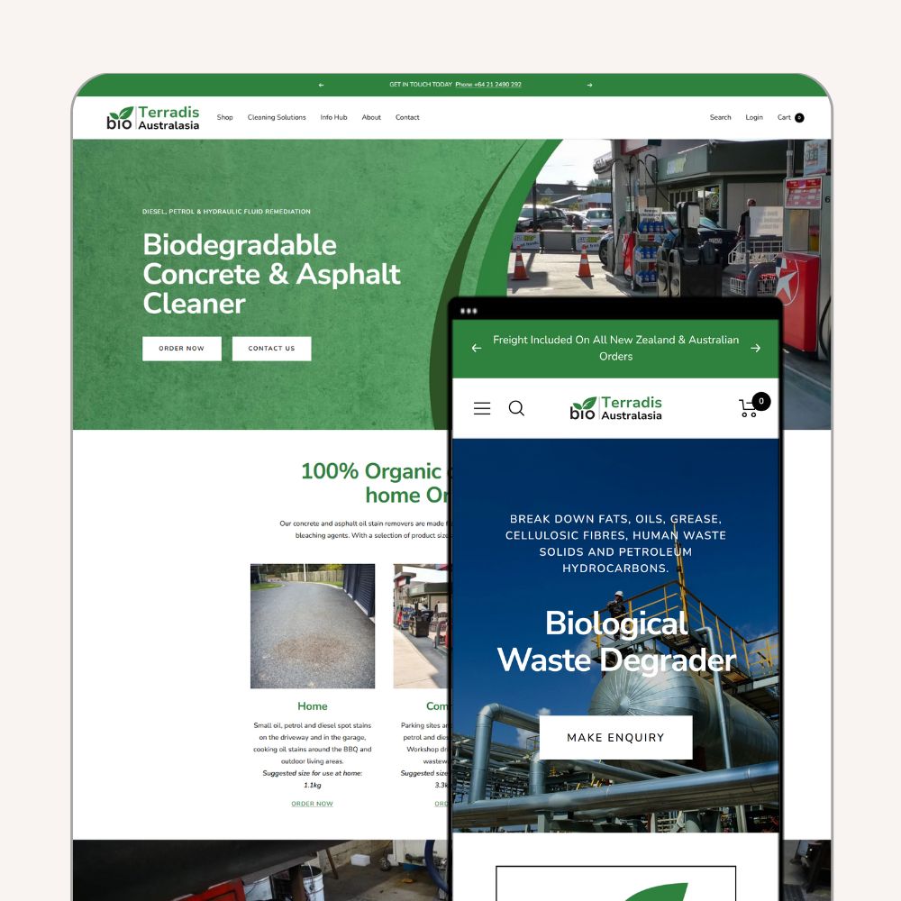Open the Cleaning Solutions menu
901x901 pixels.
coord(277,117)
